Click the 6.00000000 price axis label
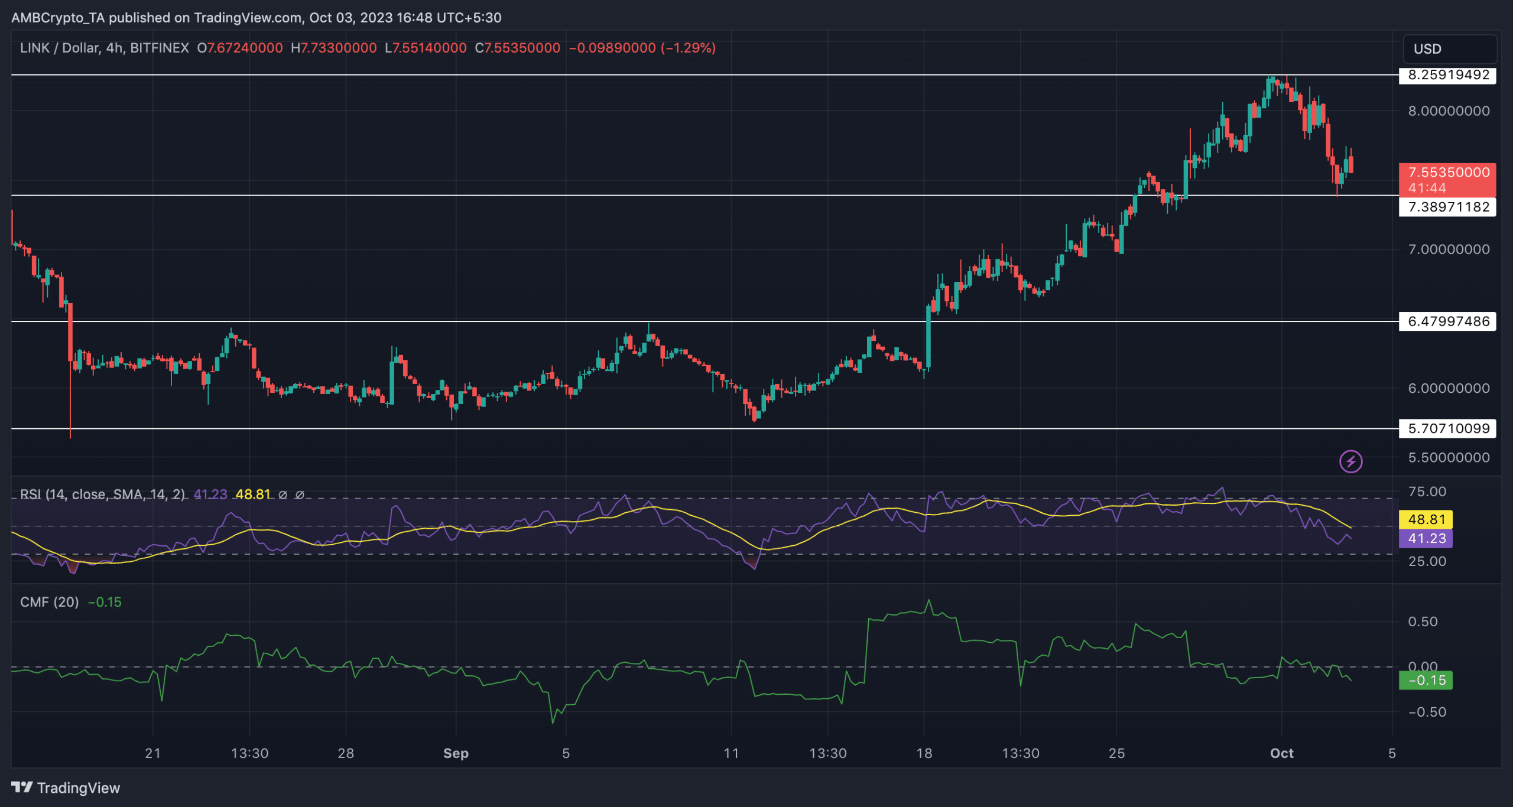Image resolution: width=1513 pixels, height=807 pixels. point(1449,388)
